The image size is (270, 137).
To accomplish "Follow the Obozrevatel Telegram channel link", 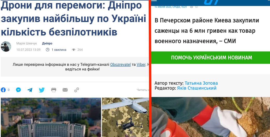I will tap(120, 65).
